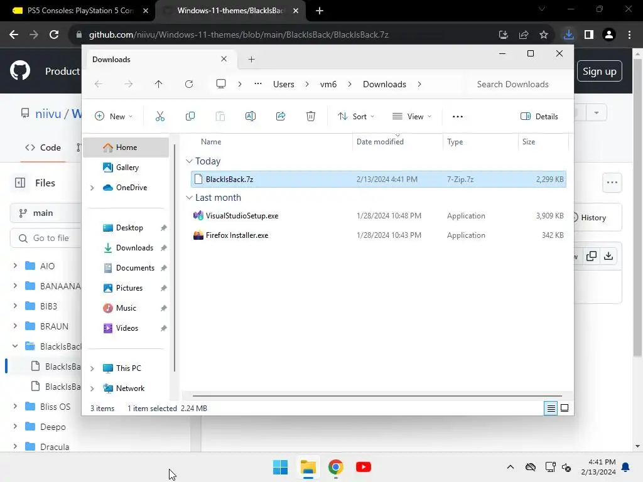This screenshot has width=643, height=482.
Task: Open Chrome profile avatar icon
Action: point(609,35)
